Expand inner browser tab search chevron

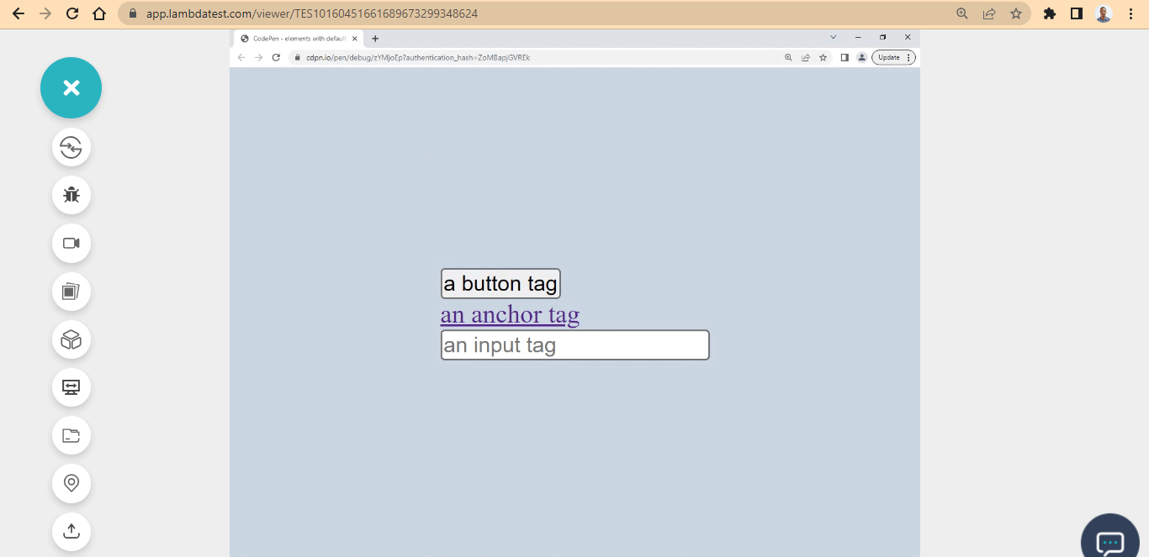(834, 37)
